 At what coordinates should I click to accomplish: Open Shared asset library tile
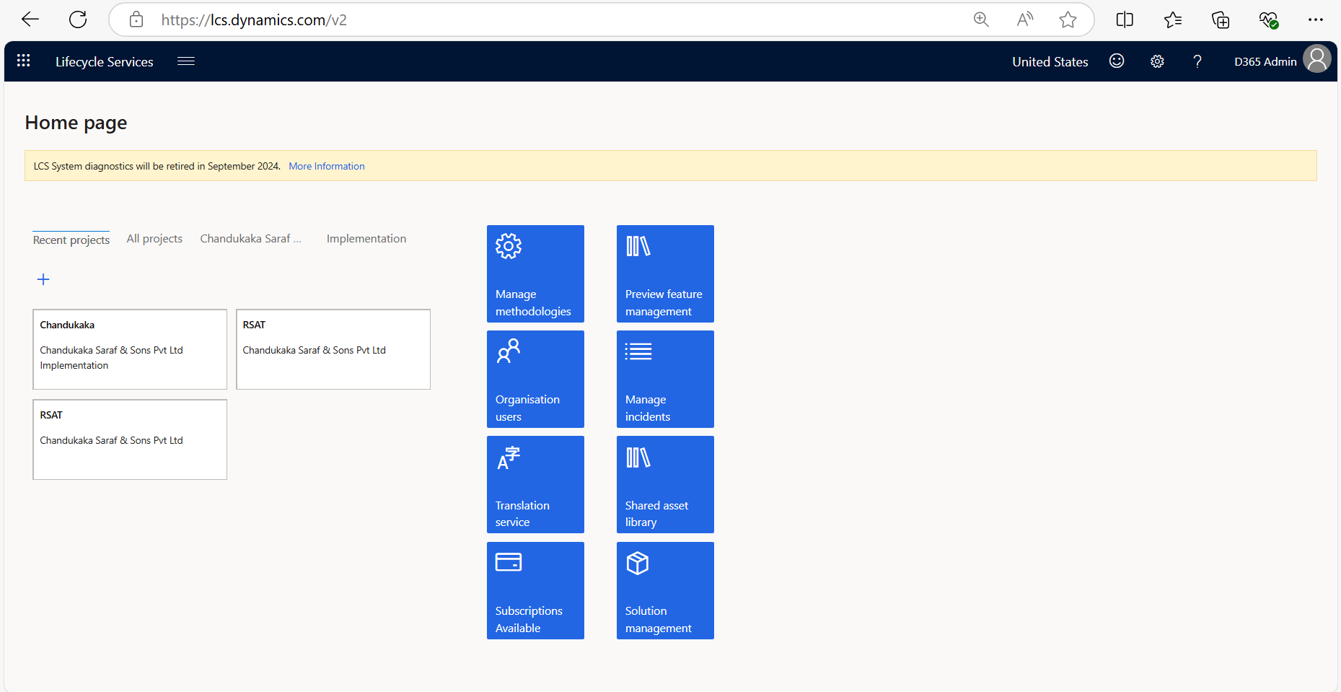coord(665,484)
